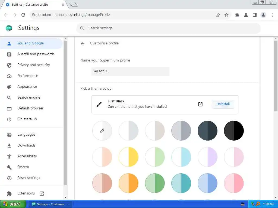Click the share page icon in address bar
The image size is (278, 208).
pos(218,15)
